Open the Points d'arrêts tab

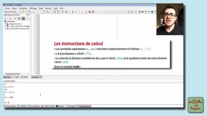(48, 106)
